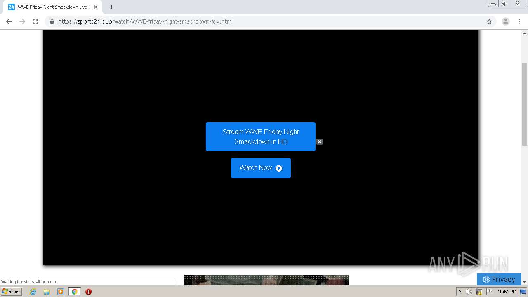Select the Chrome taskbar button
This screenshot has width=528, height=297.
(74, 292)
